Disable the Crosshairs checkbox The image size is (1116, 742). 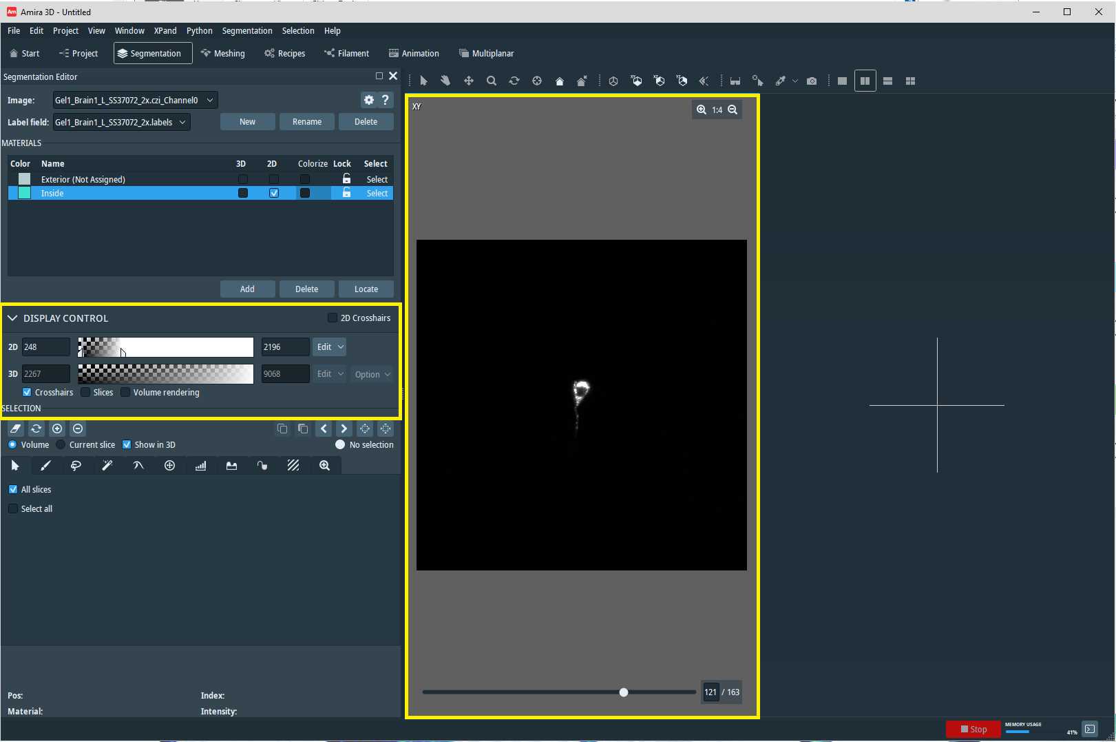(27, 392)
